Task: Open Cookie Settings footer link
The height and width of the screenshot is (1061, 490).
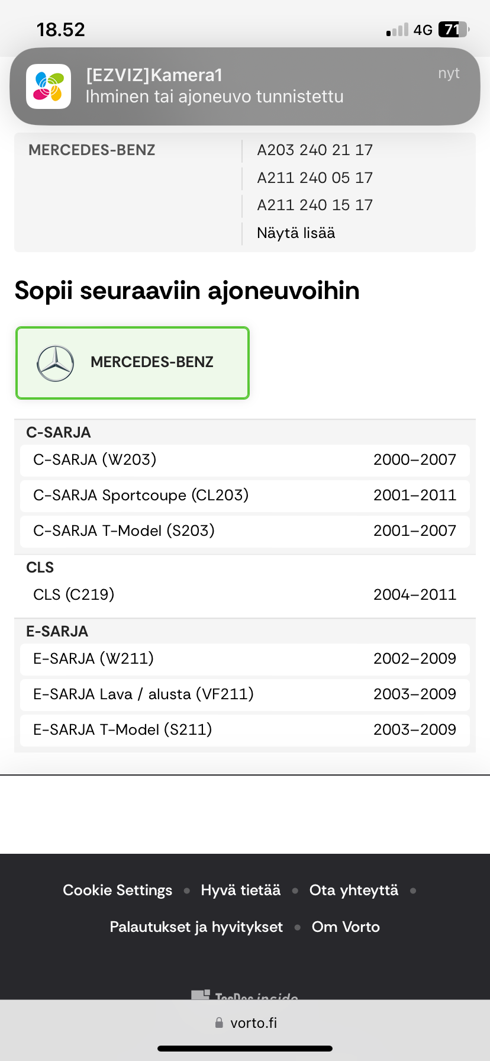Action: click(x=117, y=890)
